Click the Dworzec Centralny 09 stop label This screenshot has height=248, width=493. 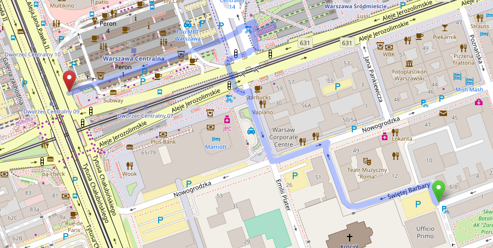(x=51, y=112)
